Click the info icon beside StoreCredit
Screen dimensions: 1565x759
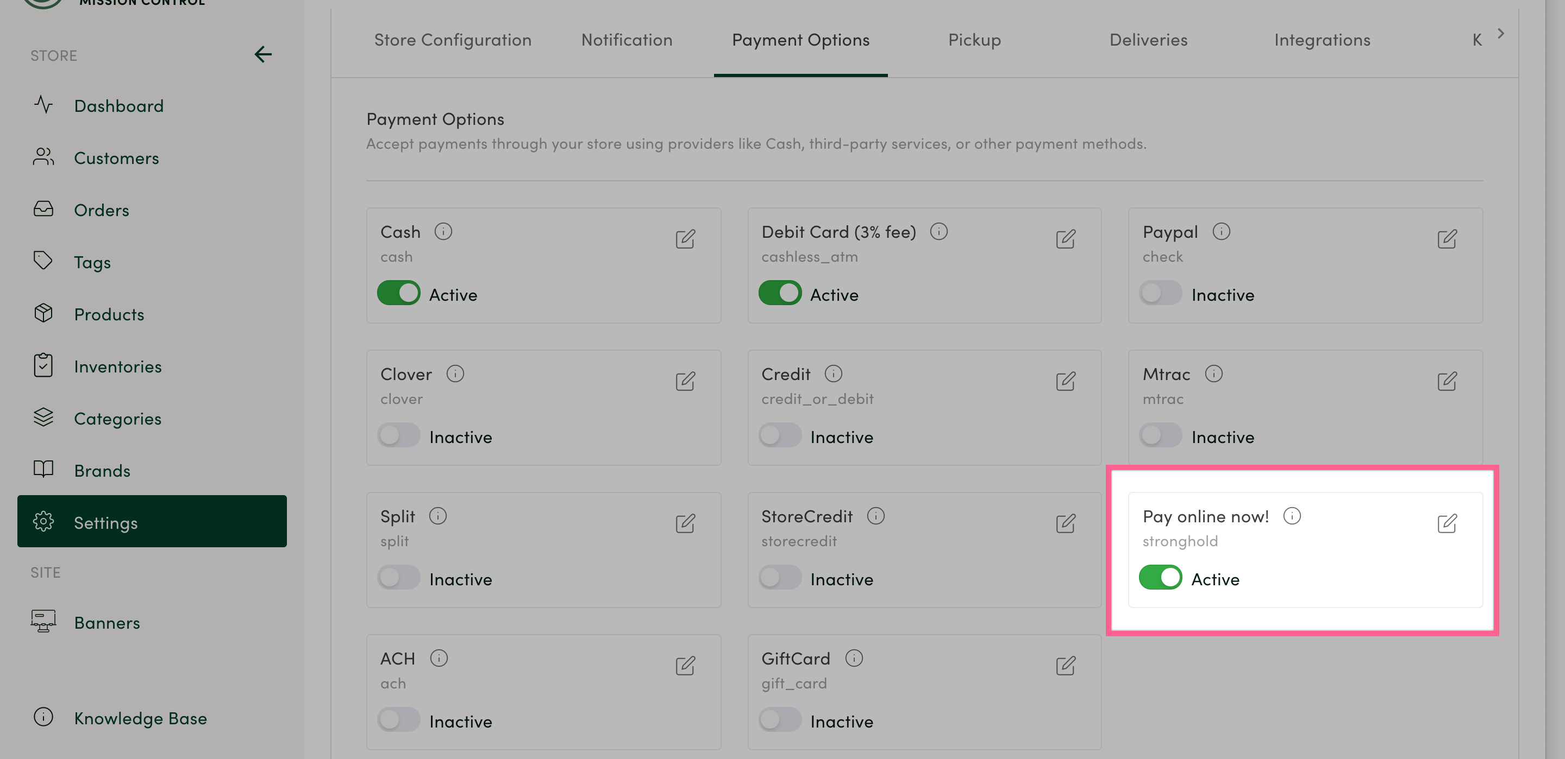point(875,516)
